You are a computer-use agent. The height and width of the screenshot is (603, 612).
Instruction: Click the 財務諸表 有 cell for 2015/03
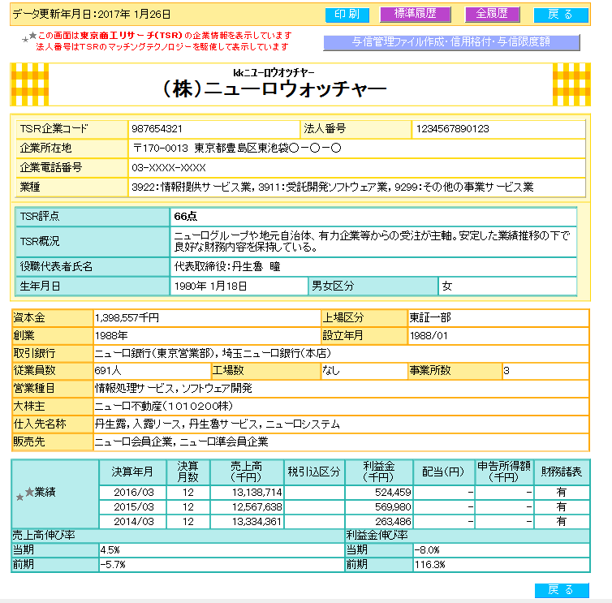point(561,506)
